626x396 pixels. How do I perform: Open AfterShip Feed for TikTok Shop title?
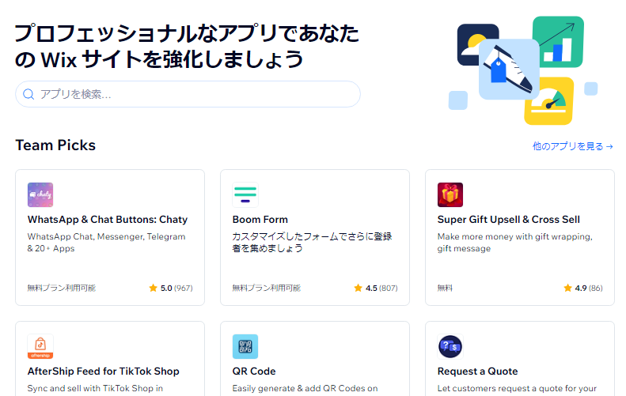click(103, 371)
